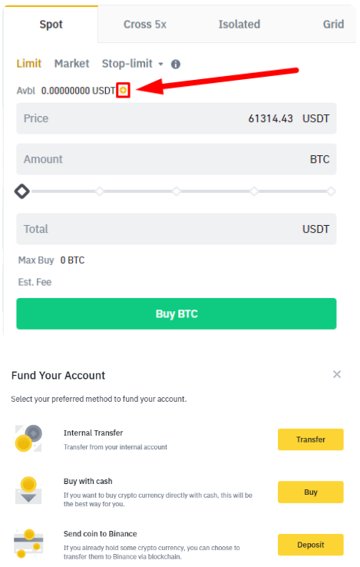This screenshot has width=360, height=567.
Task: Select the Grid trading tab
Action: [x=333, y=25]
